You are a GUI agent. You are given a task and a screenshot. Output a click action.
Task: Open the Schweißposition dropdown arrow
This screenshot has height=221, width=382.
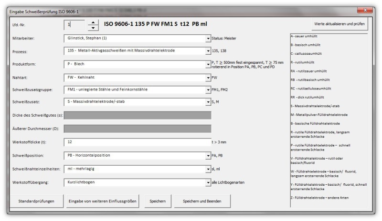click(x=208, y=155)
